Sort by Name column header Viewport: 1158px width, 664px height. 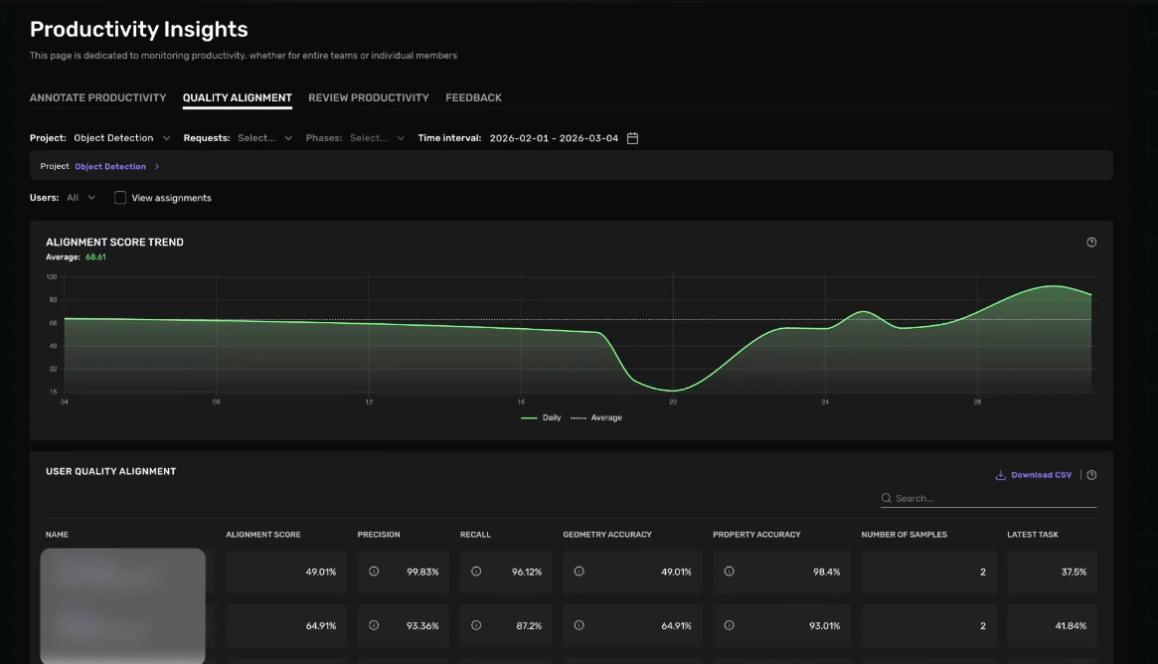click(x=57, y=535)
